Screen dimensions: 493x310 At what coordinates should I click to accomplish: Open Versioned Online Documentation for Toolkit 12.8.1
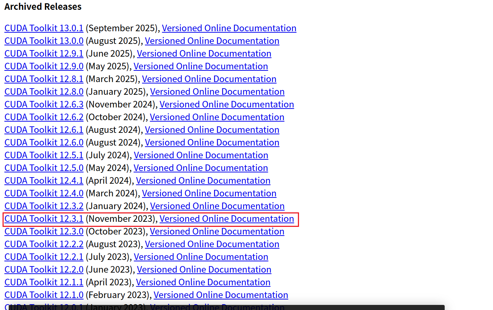click(x=209, y=79)
